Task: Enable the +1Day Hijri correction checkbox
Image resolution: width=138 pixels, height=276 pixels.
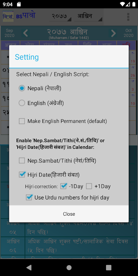Action: pyautogui.click(x=89, y=186)
